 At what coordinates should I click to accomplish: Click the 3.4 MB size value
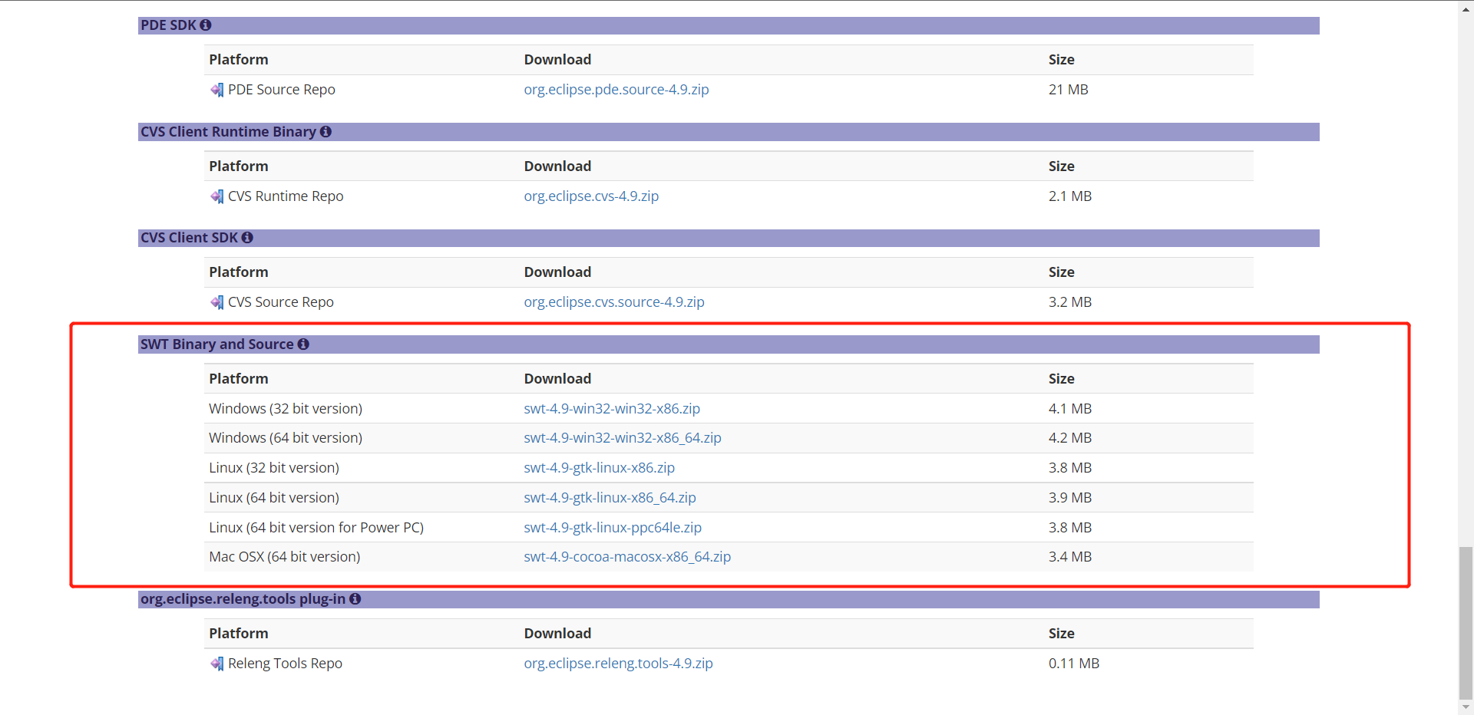tap(1070, 557)
